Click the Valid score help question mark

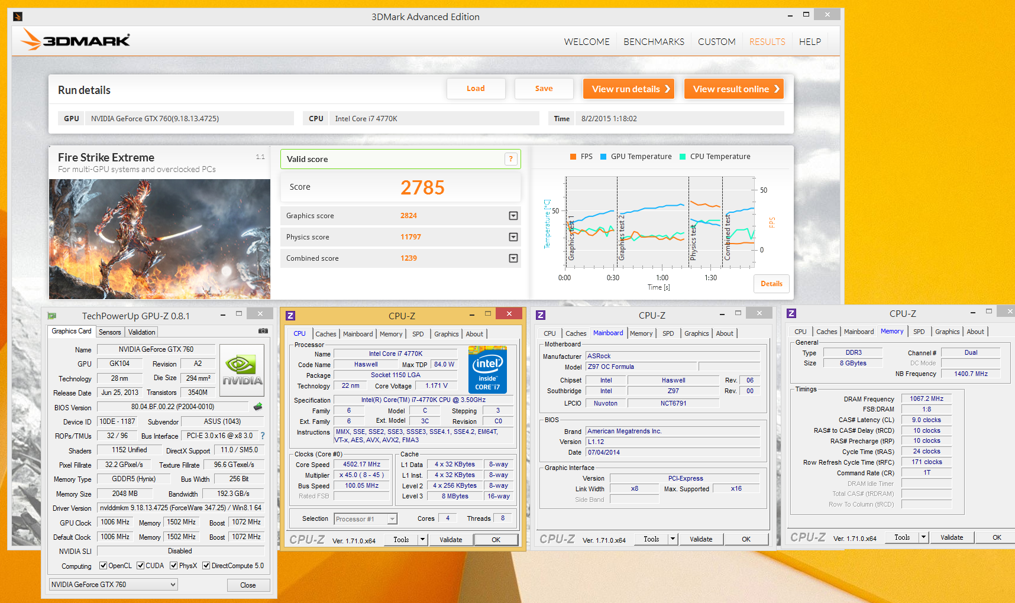pyautogui.click(x=511, y=159)
